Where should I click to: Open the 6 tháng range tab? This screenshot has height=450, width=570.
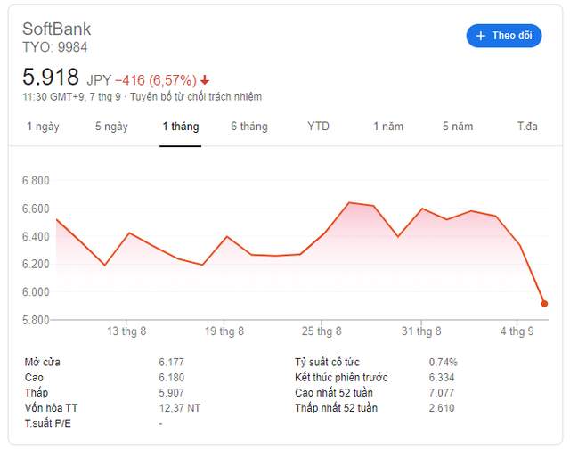tap(249, 127)
